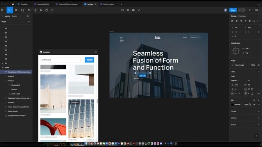Set text align left
Viewport: 262px width, 147px height.
233,94
